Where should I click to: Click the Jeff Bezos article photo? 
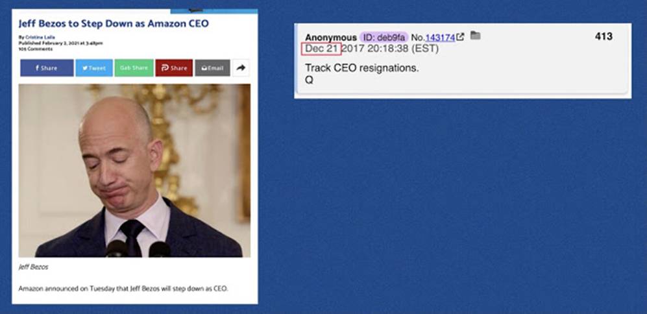(134, 171)
